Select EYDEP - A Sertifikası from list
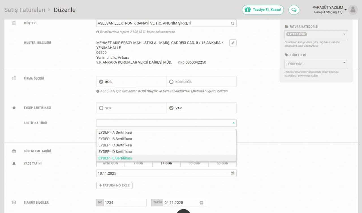The height and width of the screenshot is (213, 362). click(x=115, y=132)
